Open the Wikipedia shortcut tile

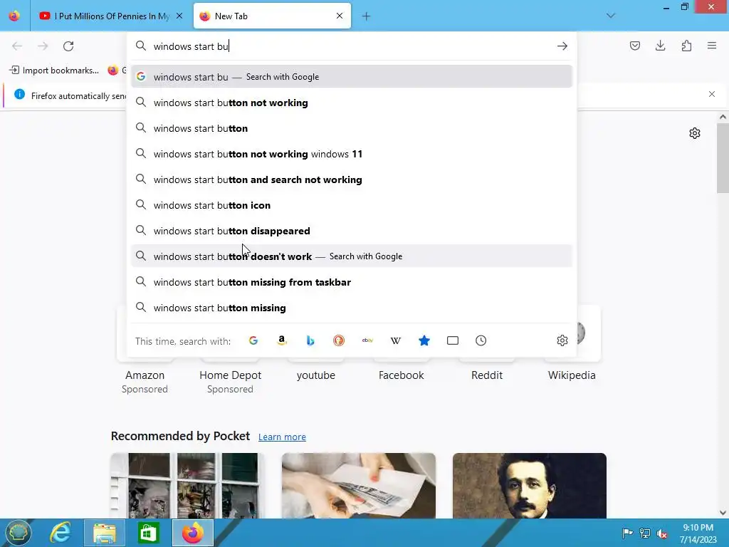[x=572, y=375]
